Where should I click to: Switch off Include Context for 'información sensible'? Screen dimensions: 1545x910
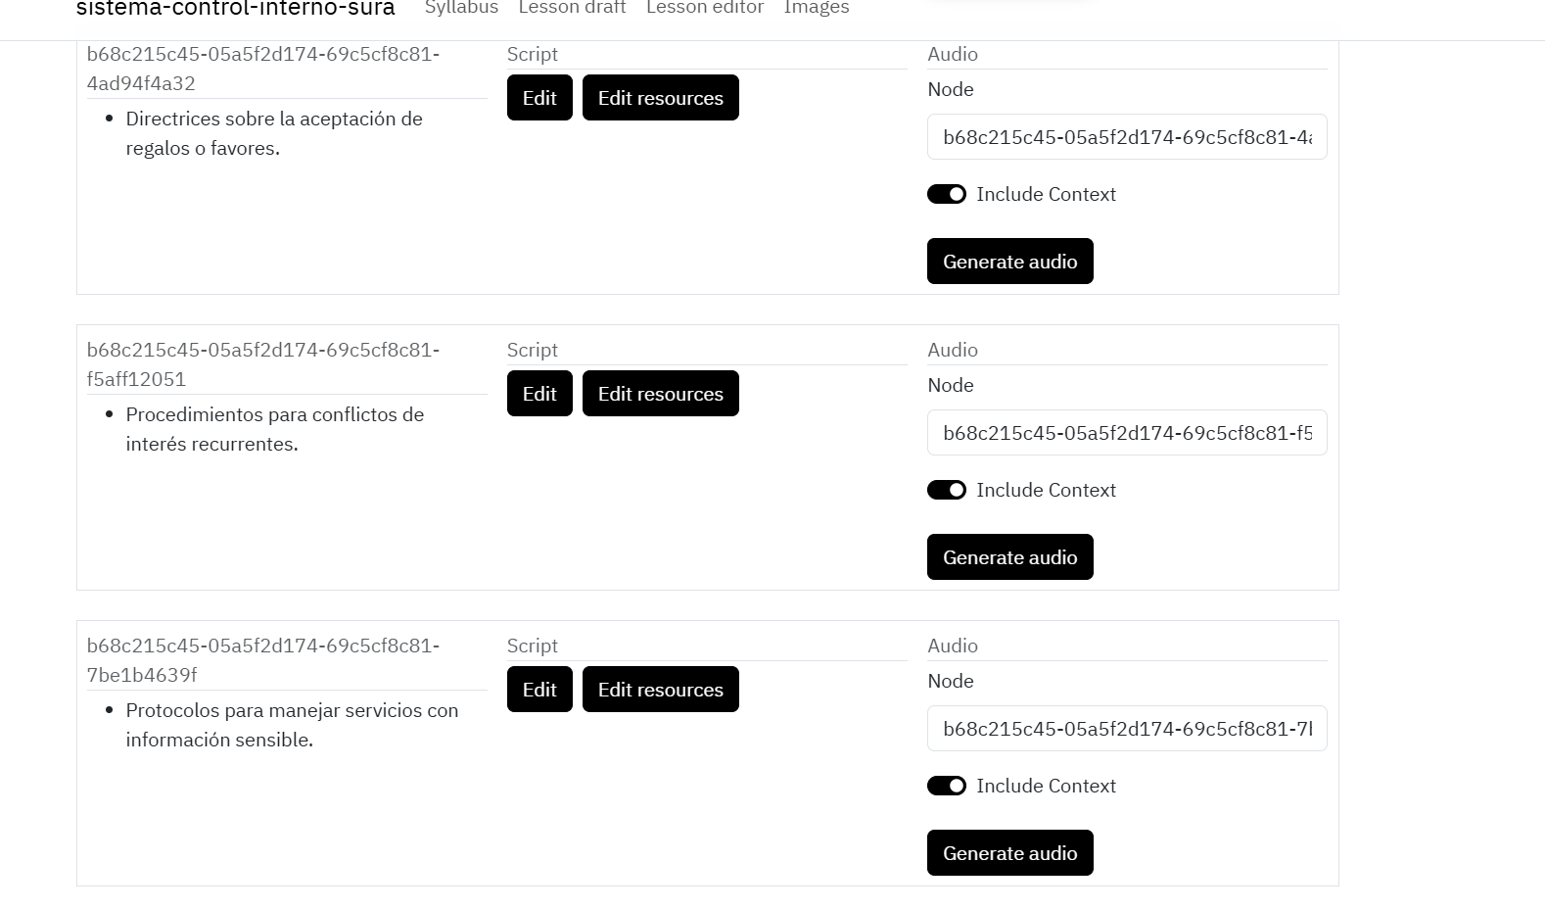coord(947,786)
